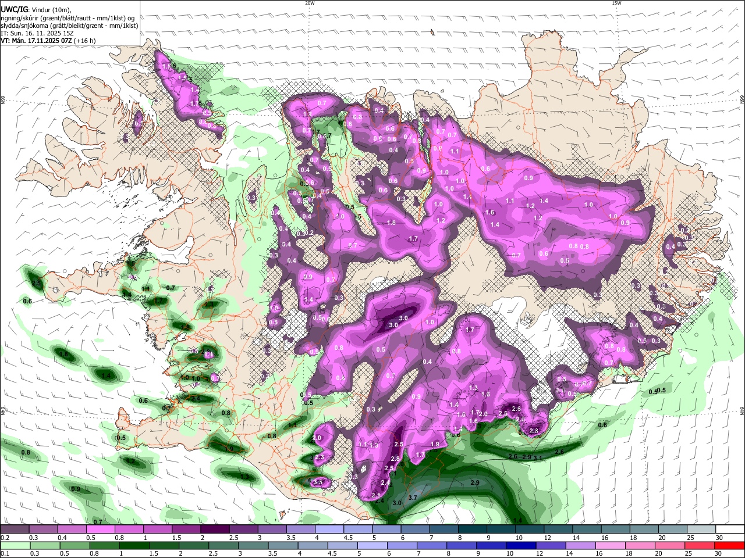Screen dimensions: 745x558
Task: Click the '3.7' precipitation value on the map
Action: tap(413, 498)
